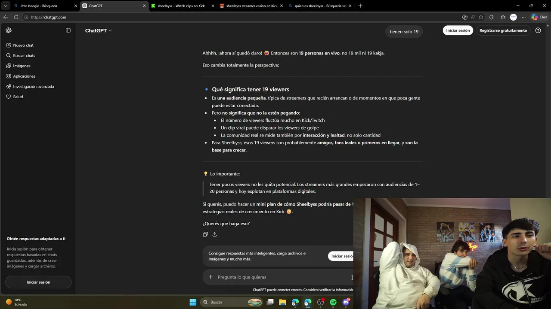Click "Obtén respuestas adaptadas a ti" text

(36, 239)
